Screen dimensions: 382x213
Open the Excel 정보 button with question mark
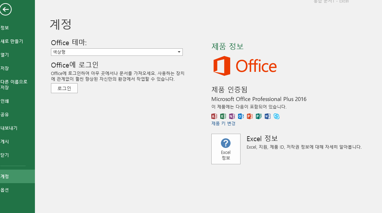226,149
